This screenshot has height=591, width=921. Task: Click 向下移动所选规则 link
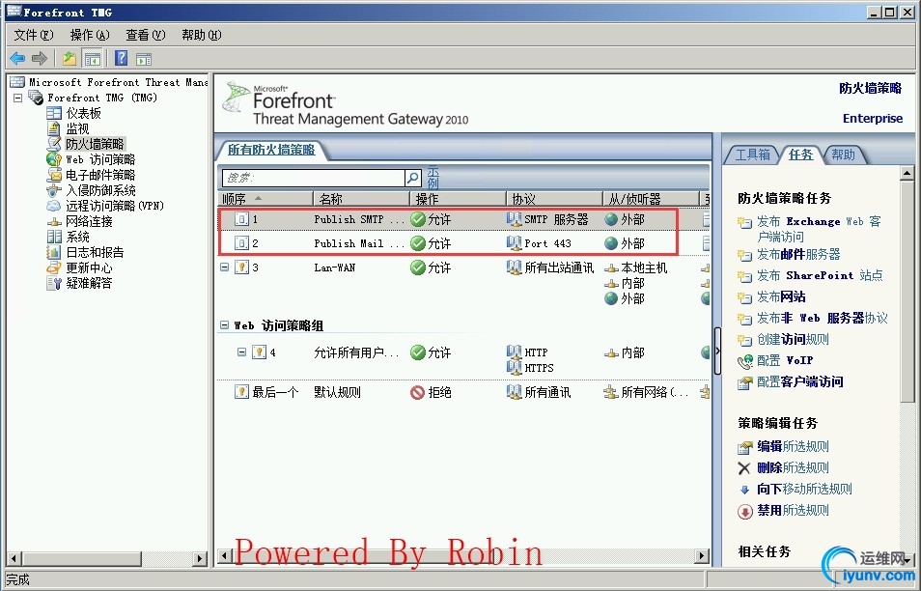804,489
